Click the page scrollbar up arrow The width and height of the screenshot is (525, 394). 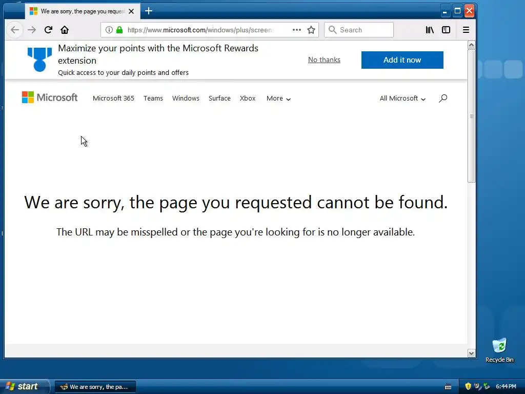(x=472, y=45)
